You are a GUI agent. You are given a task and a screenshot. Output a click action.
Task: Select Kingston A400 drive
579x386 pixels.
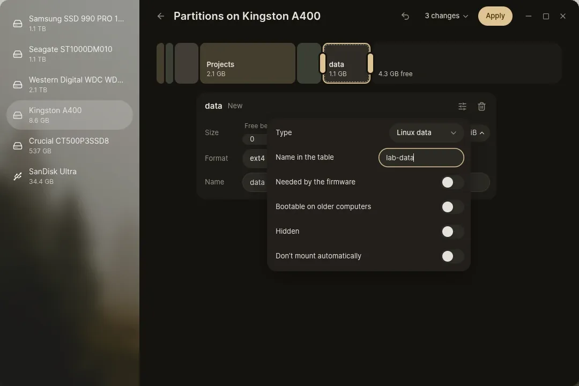(70, 115)
